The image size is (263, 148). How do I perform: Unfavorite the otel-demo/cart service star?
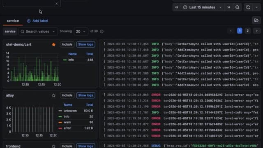coord(53,44)
